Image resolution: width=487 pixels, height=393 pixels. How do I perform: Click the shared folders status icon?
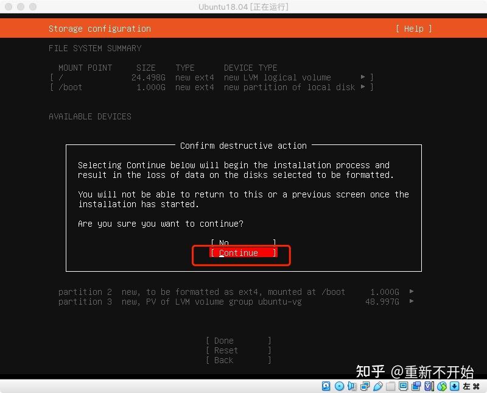(390, 386)
